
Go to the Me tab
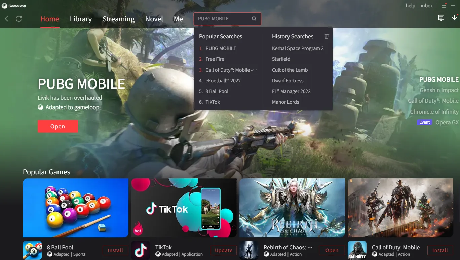[x=178, y=19]
